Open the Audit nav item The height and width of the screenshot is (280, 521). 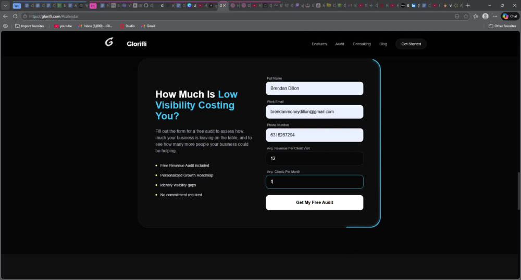coord(340,44)
